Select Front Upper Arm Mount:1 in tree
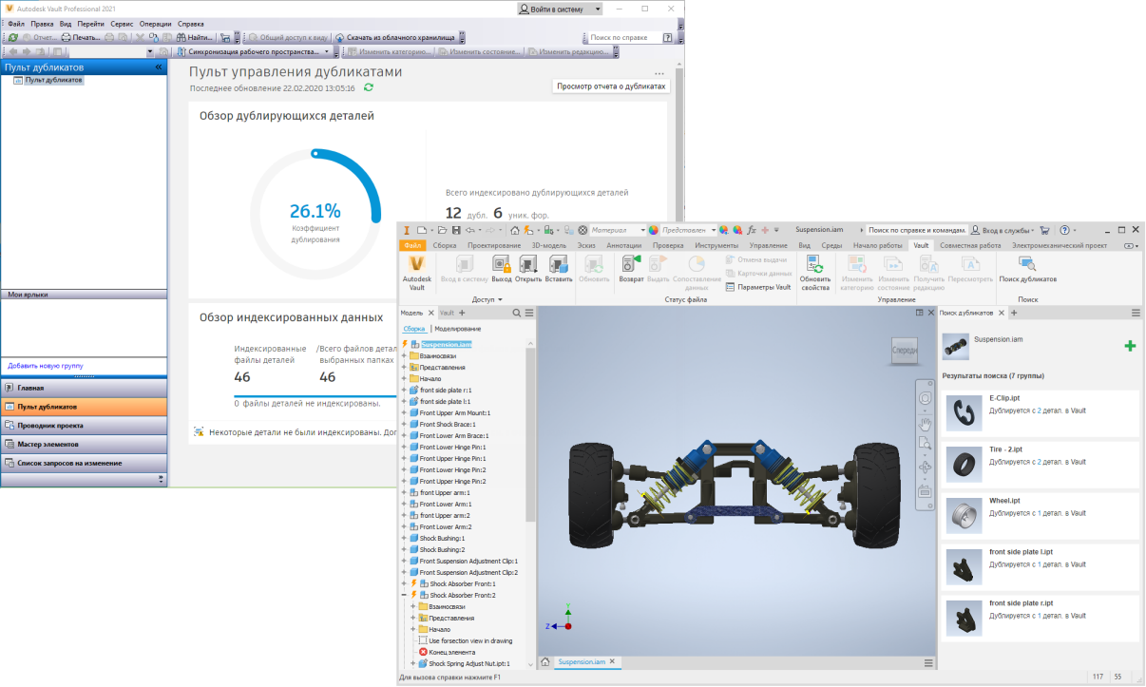This screenshot has height=687, width=1146. [x=454, y=412]
